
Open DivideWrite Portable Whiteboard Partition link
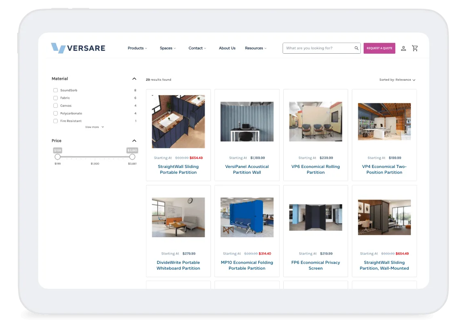(x=178, y=265)
